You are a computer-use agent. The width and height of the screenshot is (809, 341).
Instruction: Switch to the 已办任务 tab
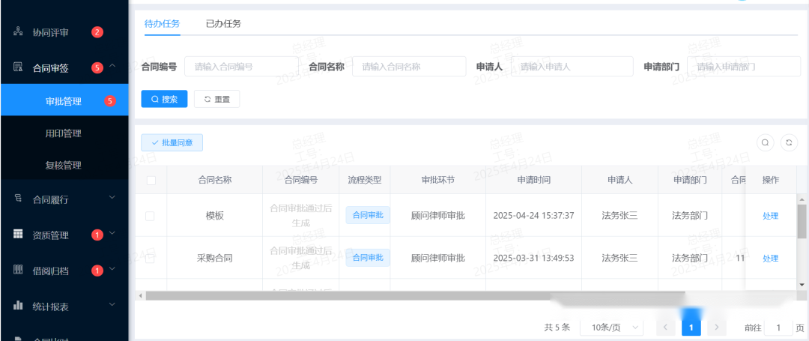click(x=223, y=23)
